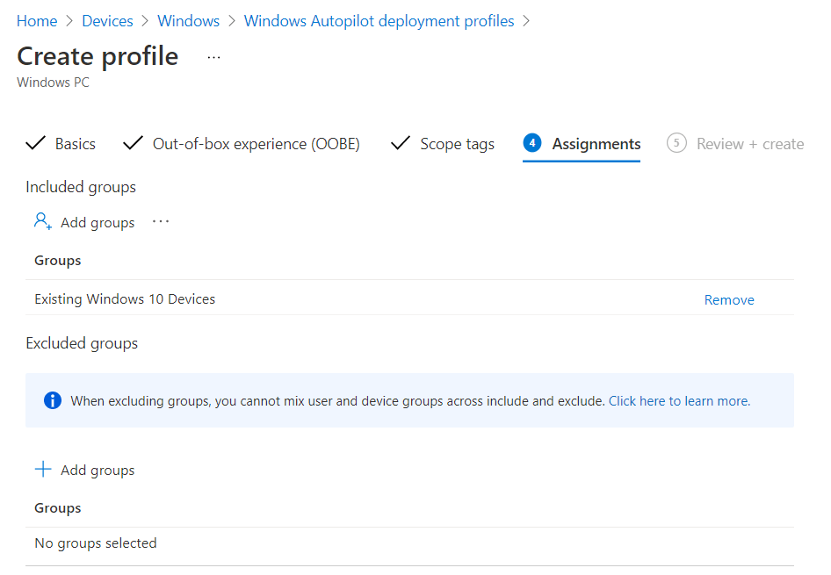Open the ellipsis menu next to Create profile title
Viewport: 831px width, 575px height.
pyautogui.click(x=213, y=59)
